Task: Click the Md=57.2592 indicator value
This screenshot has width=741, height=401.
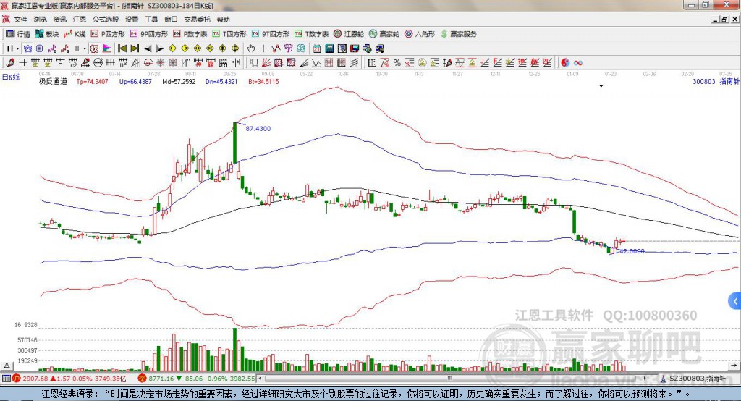Action: point(179,81)
